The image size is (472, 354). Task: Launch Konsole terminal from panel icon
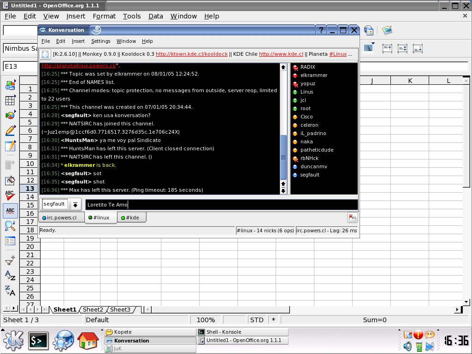tap(38, 341)
